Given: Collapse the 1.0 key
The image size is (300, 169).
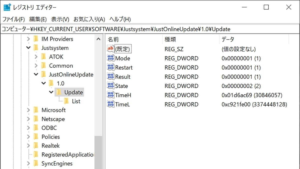Looking at the screenshot, I should pos(44,83).
